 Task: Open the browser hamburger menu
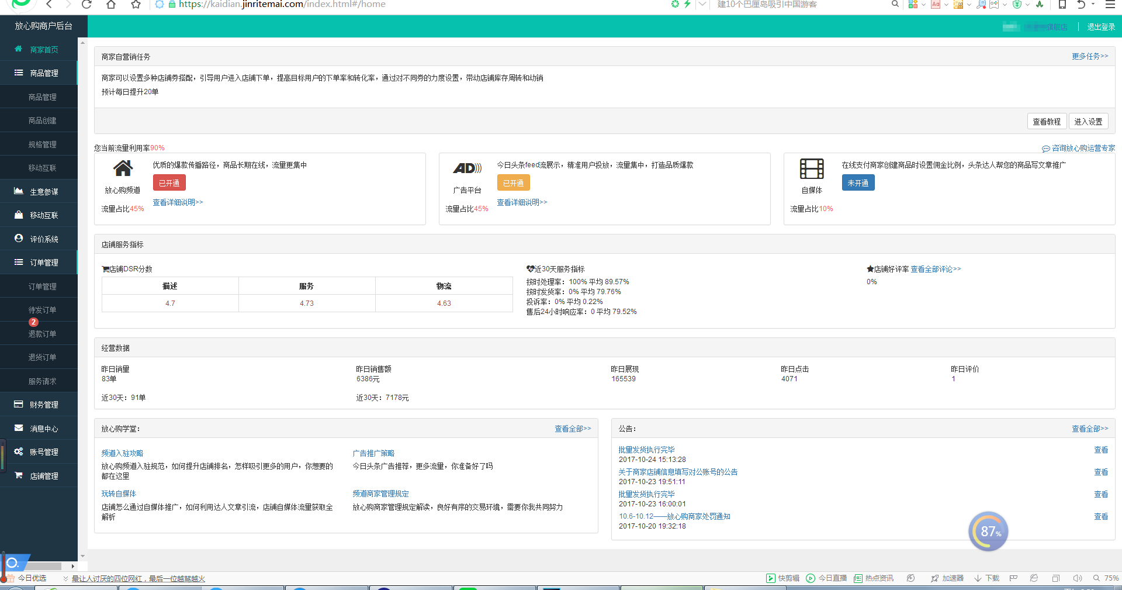(1110, 4)
